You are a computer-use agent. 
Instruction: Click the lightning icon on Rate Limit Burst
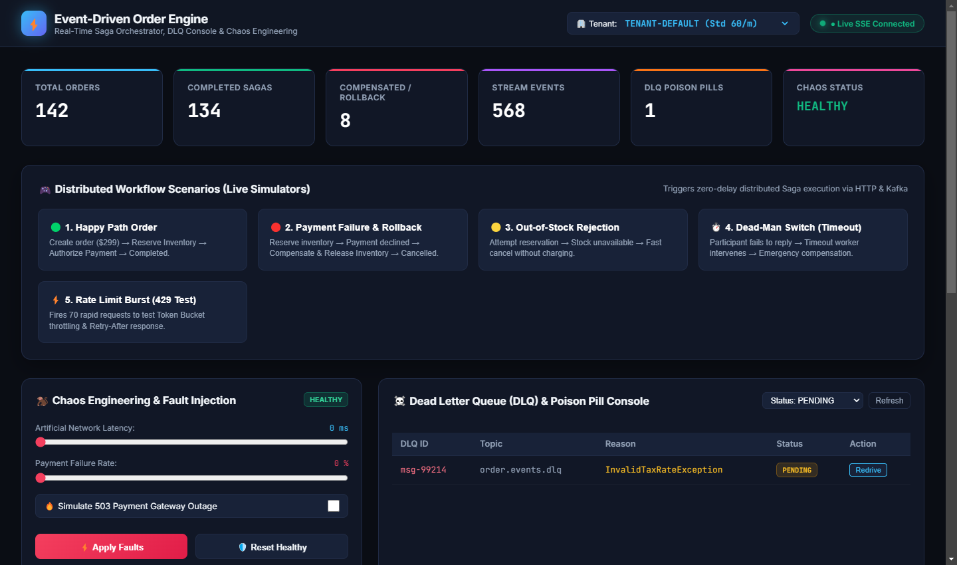pos(56,300)
